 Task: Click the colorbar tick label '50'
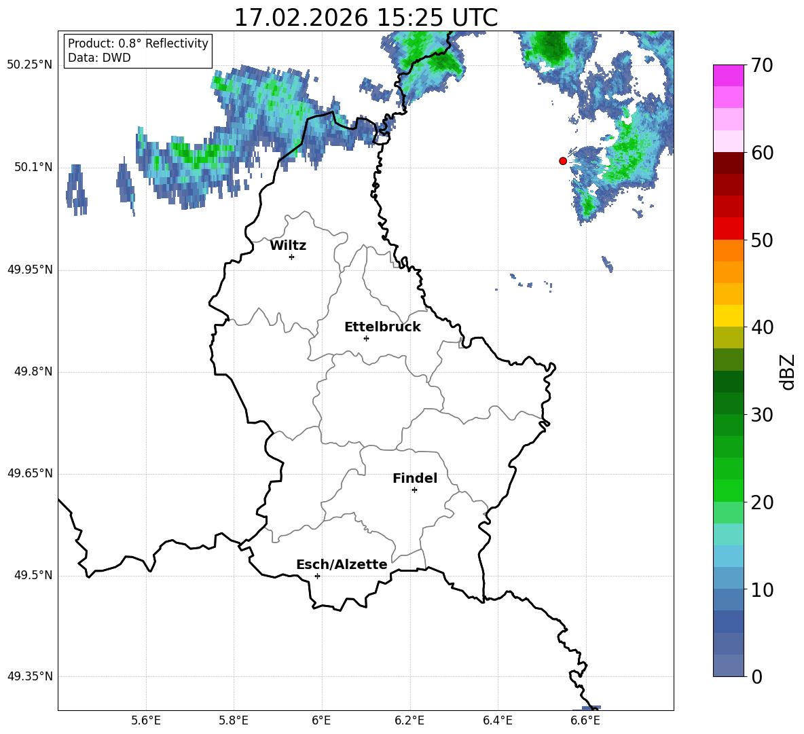[762, 240]
